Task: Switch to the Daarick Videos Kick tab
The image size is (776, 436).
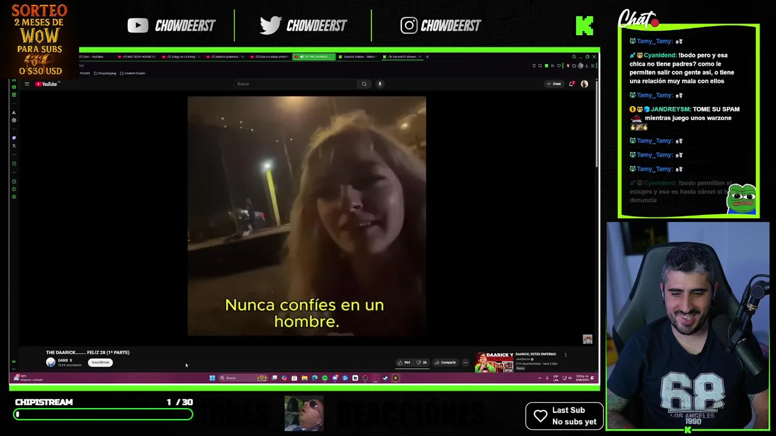Action: pos(358,57)
